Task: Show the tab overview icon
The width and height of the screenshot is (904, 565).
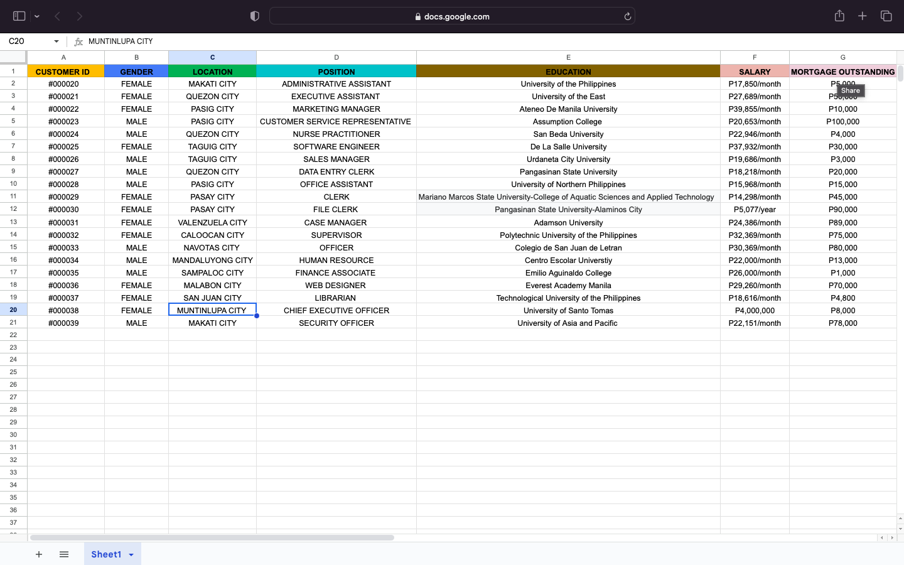Action: pos(886,16)
